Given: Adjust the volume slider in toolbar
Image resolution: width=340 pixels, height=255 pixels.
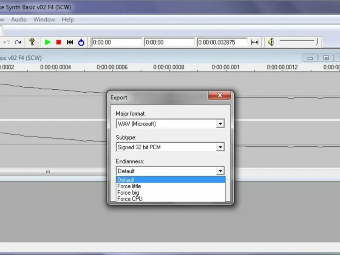Looking at the screenshot, I should (x=299, y=41).
